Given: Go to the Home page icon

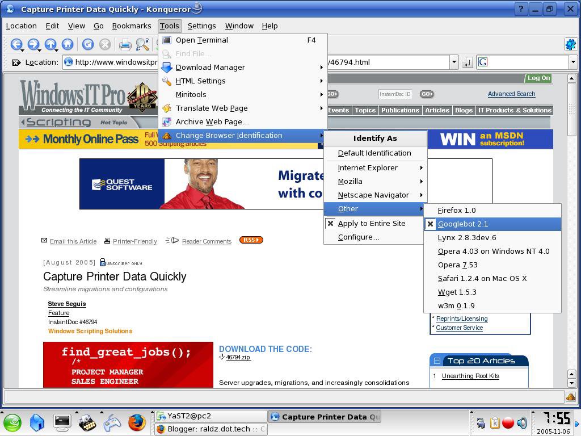Looking at the screenshot, I should click(68, 44).
